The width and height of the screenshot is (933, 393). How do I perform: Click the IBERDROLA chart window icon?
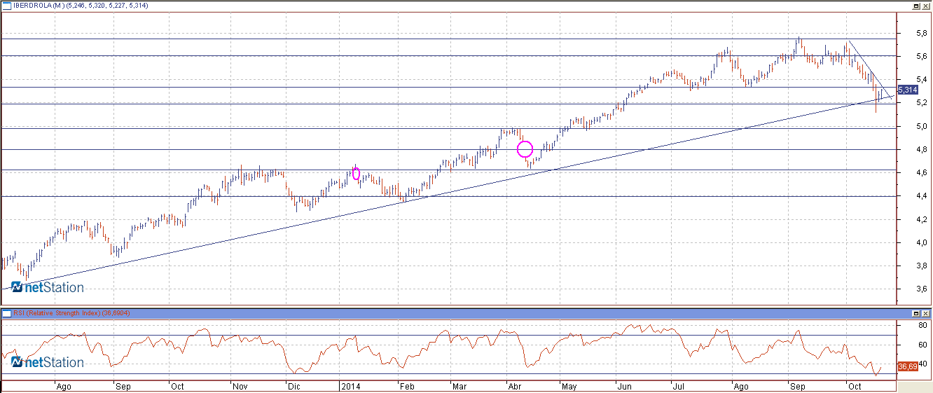click(x=6, y=5)
